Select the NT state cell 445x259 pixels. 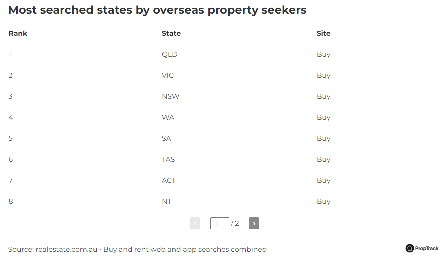point(167,201)
